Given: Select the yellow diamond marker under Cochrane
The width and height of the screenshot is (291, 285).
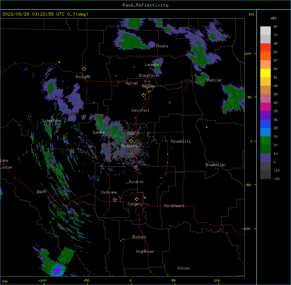Looking at the screenshot, I should coord(115,200).
